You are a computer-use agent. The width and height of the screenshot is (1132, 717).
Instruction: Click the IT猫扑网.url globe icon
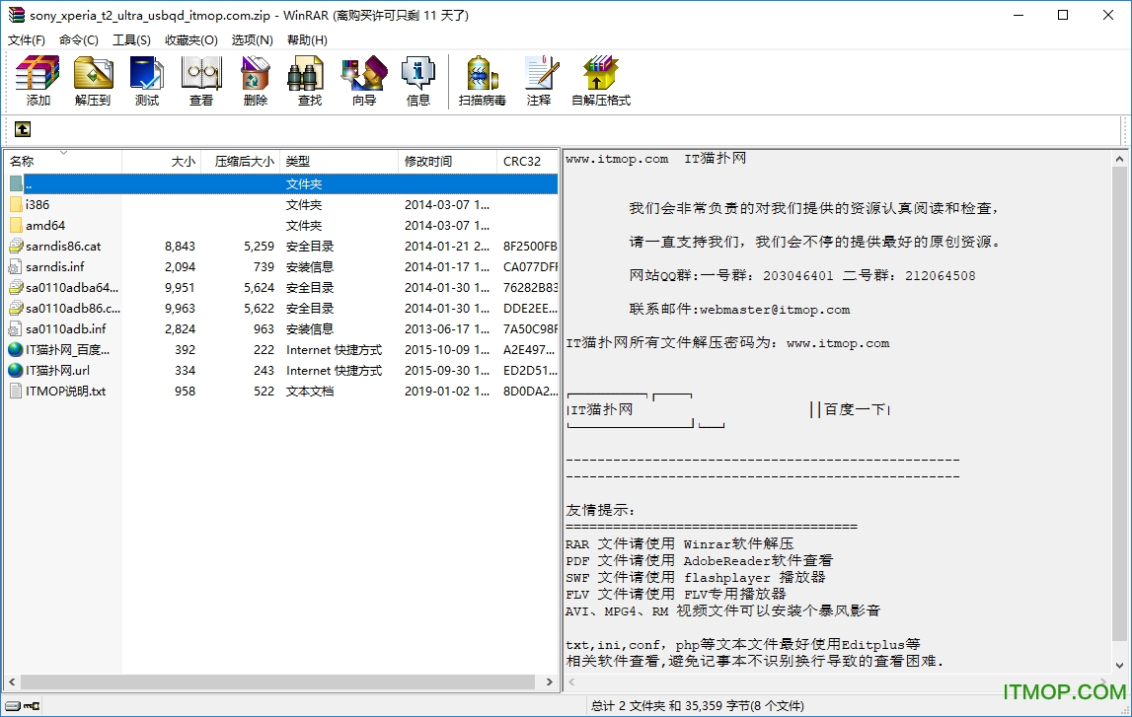pos(16,370)
